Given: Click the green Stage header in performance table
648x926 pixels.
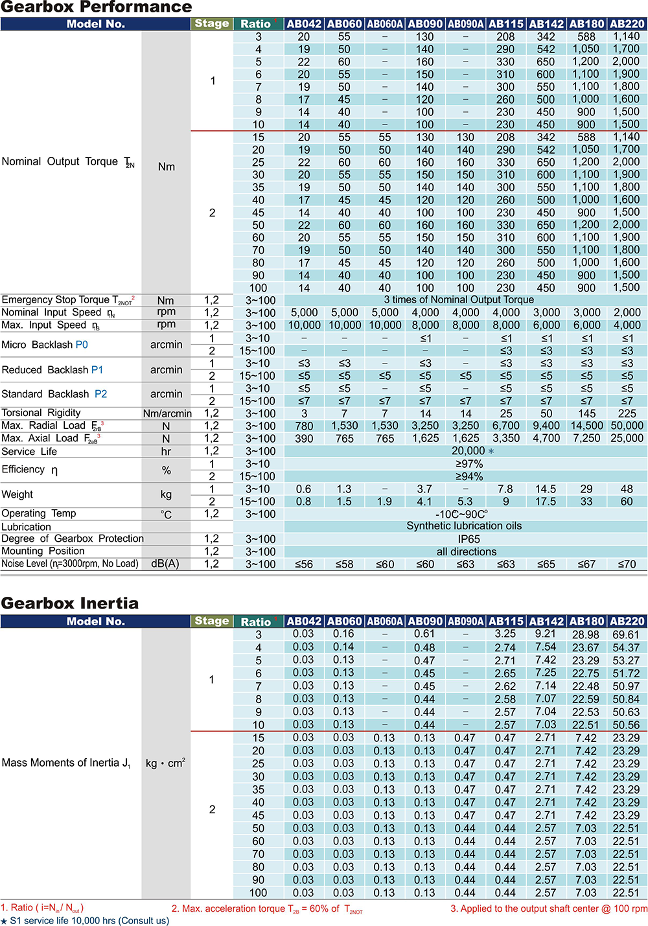Looking at the screenshot, I should tap(212, 23).
